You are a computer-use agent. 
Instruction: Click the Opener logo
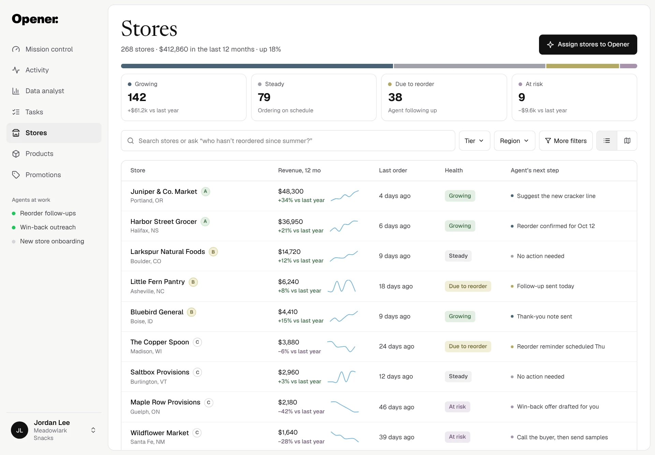pos(35,19)
